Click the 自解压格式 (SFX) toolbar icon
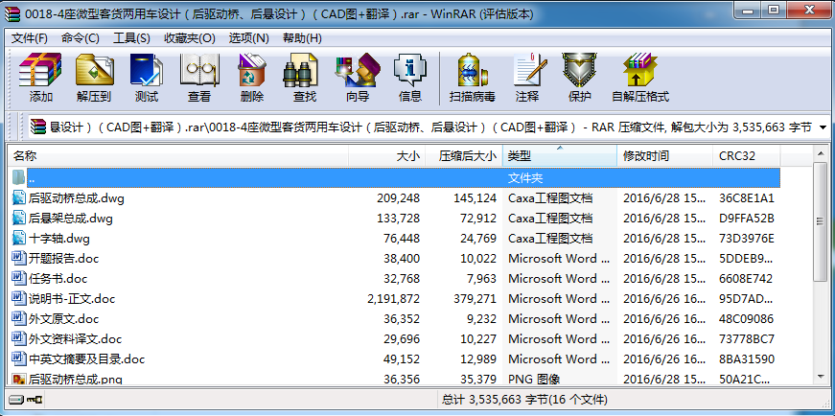Image resolution: width=835 pixels, height=416 pixels. (x=640, y=70)
